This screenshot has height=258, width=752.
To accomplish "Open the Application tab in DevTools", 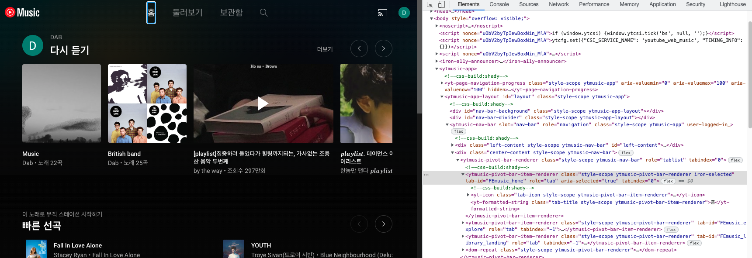I will tap(662, 4).
